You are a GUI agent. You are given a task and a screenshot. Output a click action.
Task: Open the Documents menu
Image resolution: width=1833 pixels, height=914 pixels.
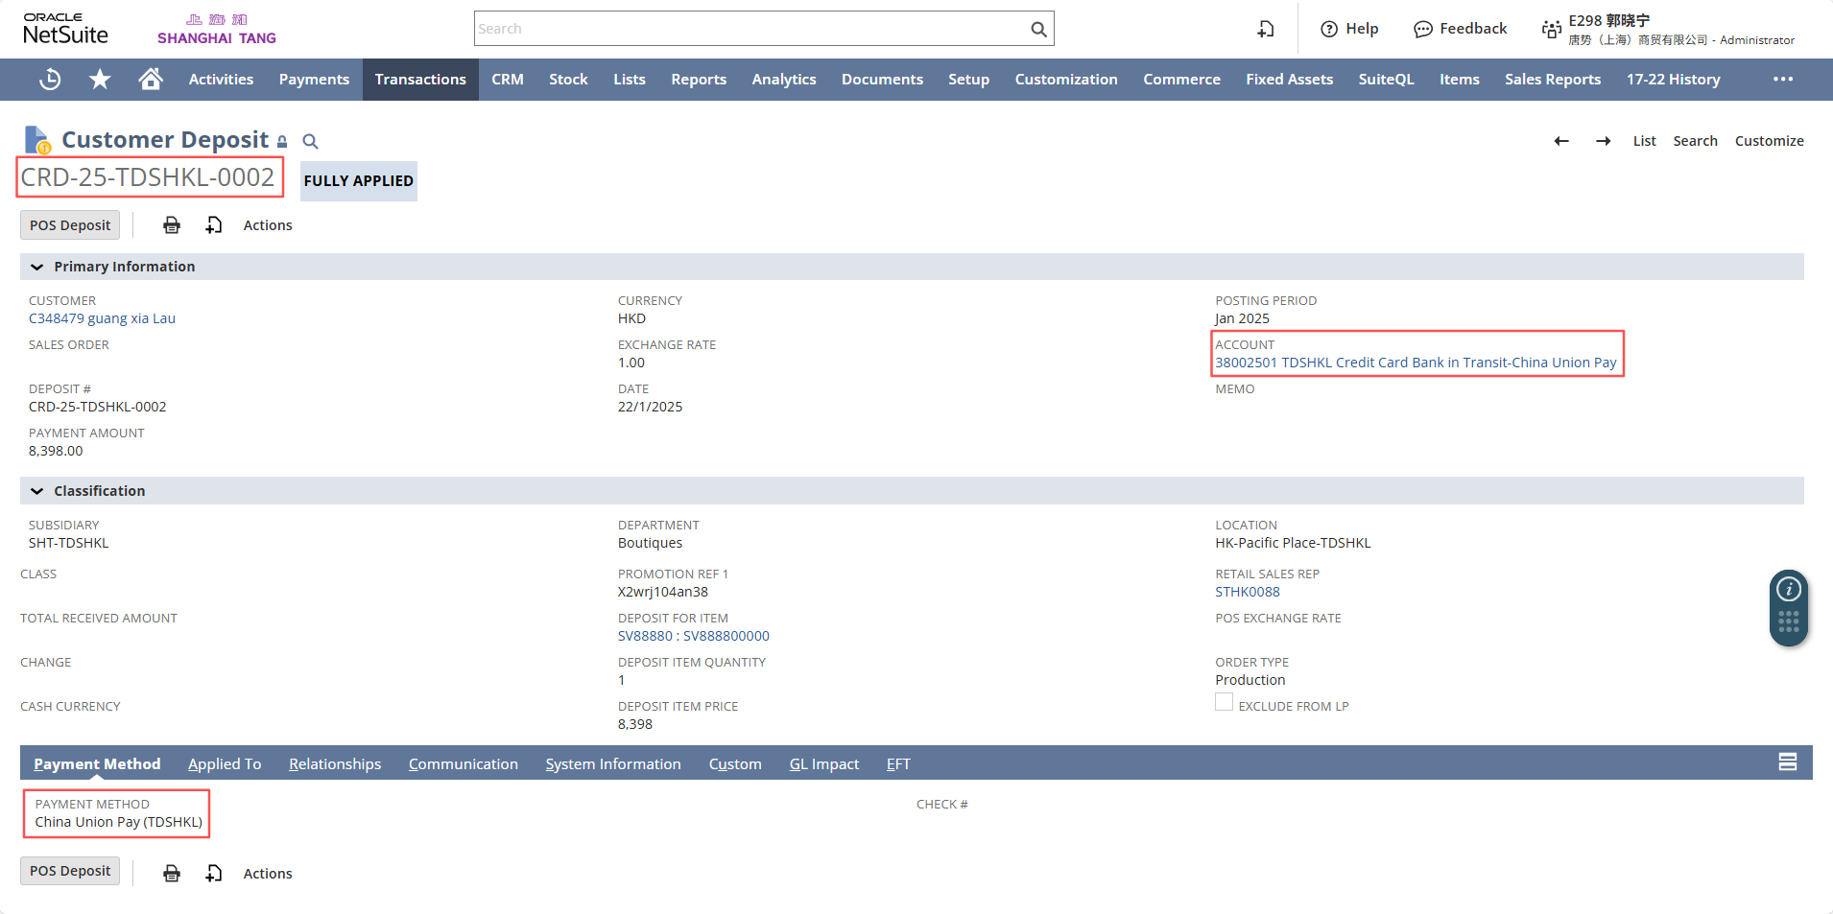coord(882,80)
